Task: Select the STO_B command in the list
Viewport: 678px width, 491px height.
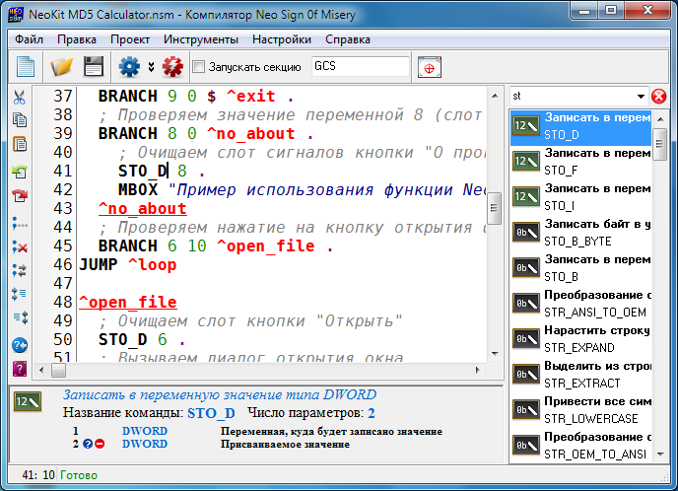Action: pos(581,268)
